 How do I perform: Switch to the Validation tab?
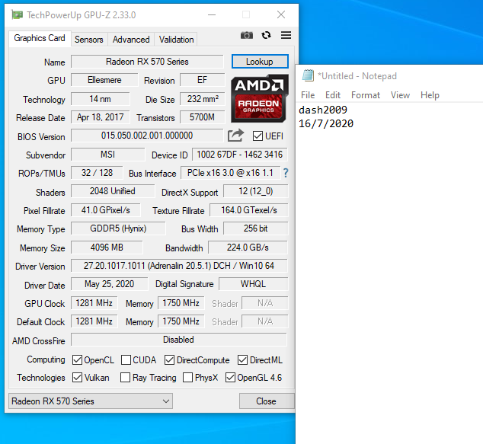pyautogui.click(x=176, y=40)
